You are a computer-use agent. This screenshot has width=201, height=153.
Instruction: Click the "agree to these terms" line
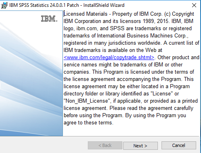click(89, 123)
